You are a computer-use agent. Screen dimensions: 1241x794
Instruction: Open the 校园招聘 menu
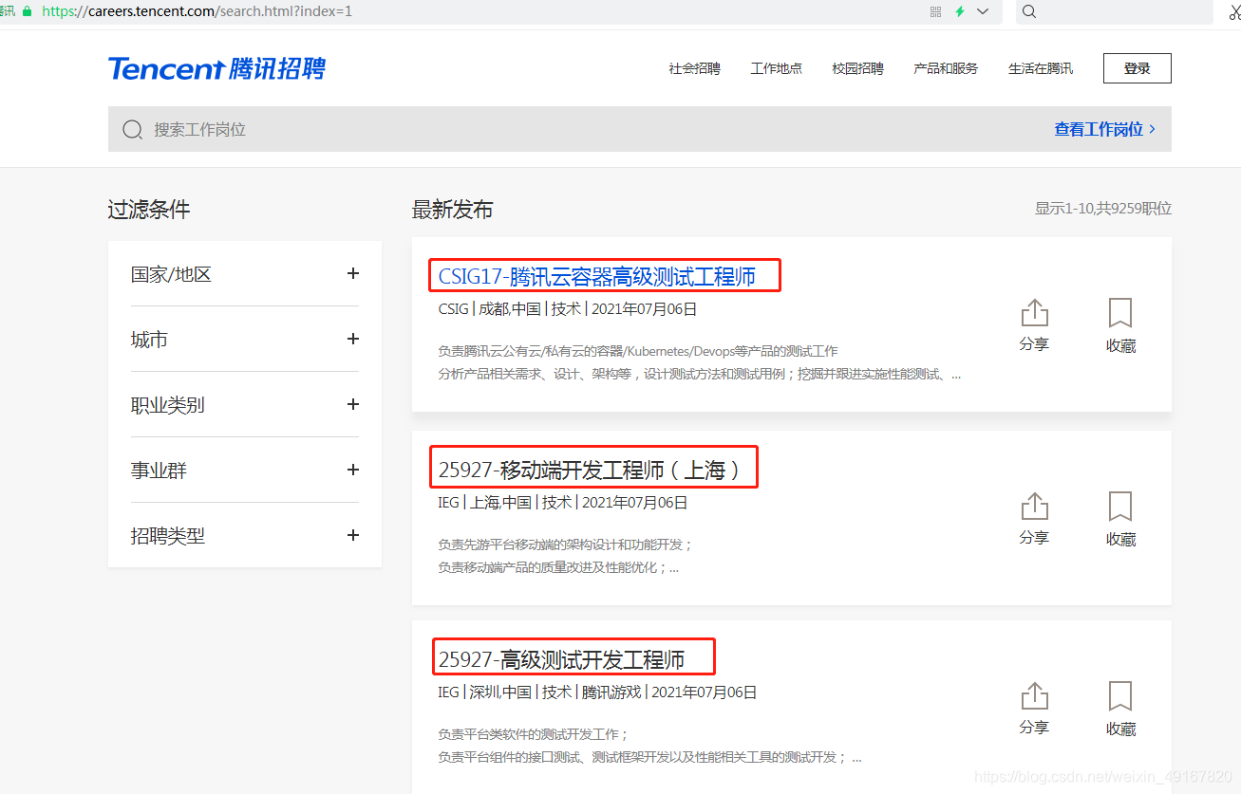pos(857,68)
